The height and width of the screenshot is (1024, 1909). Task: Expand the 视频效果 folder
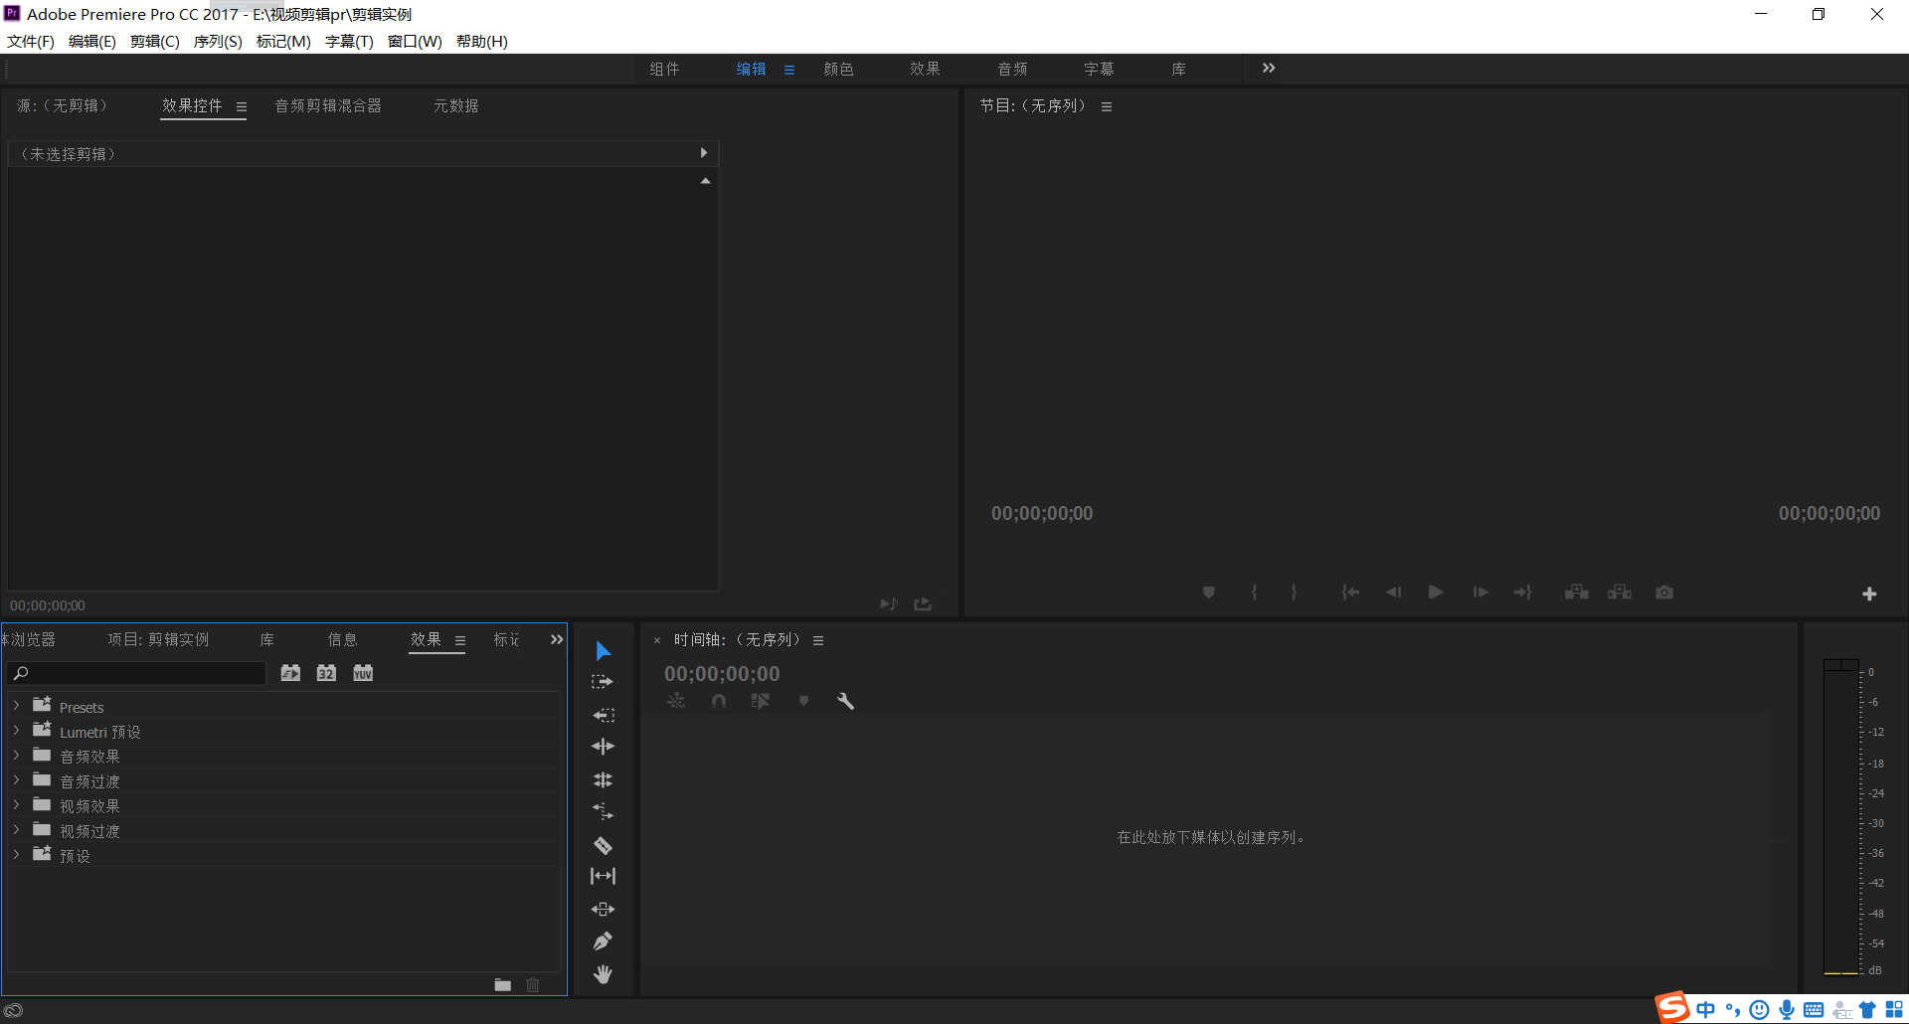[x=16, y=805]
